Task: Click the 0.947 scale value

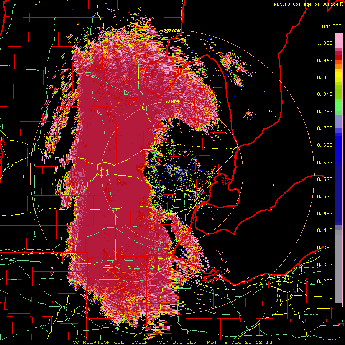Action: click(x=325, y=60)
